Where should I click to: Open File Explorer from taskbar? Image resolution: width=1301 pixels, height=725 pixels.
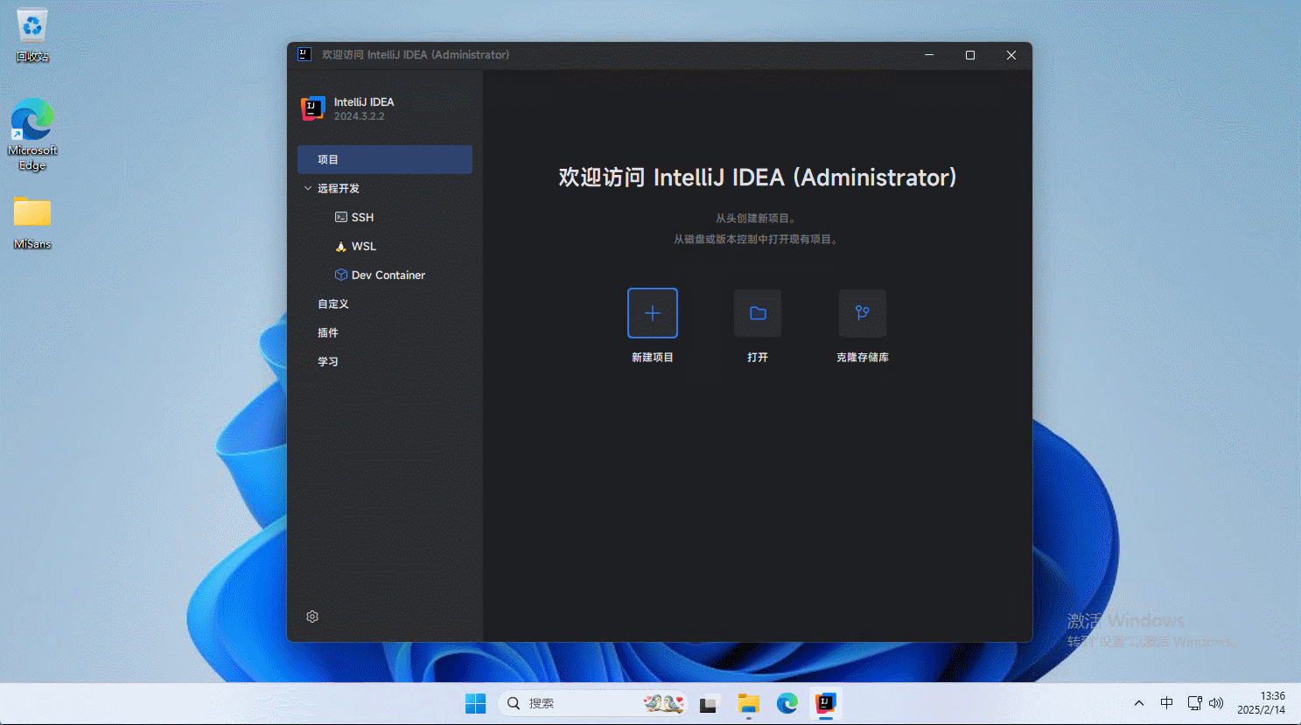click(748, 703)
